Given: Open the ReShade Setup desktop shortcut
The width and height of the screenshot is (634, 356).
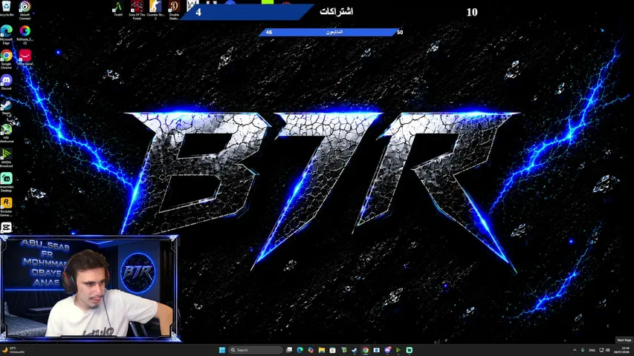Looking at the screenshot, I should click(x=25, y=34).
